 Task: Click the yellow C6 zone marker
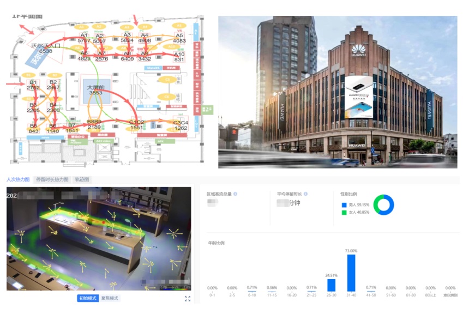[166, 97]
